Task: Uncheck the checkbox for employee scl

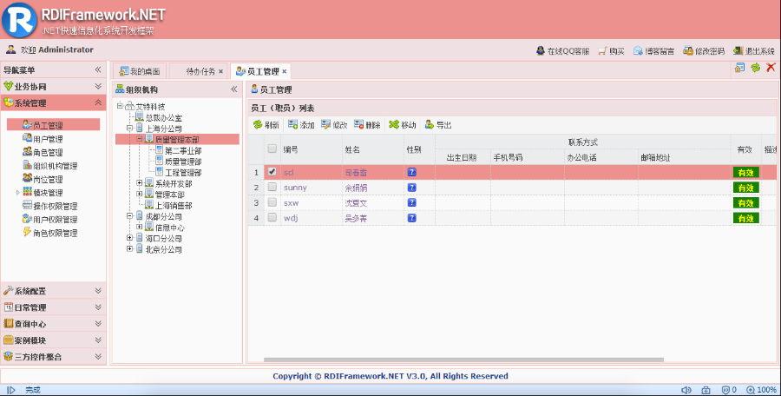Action: pos(272,172)
